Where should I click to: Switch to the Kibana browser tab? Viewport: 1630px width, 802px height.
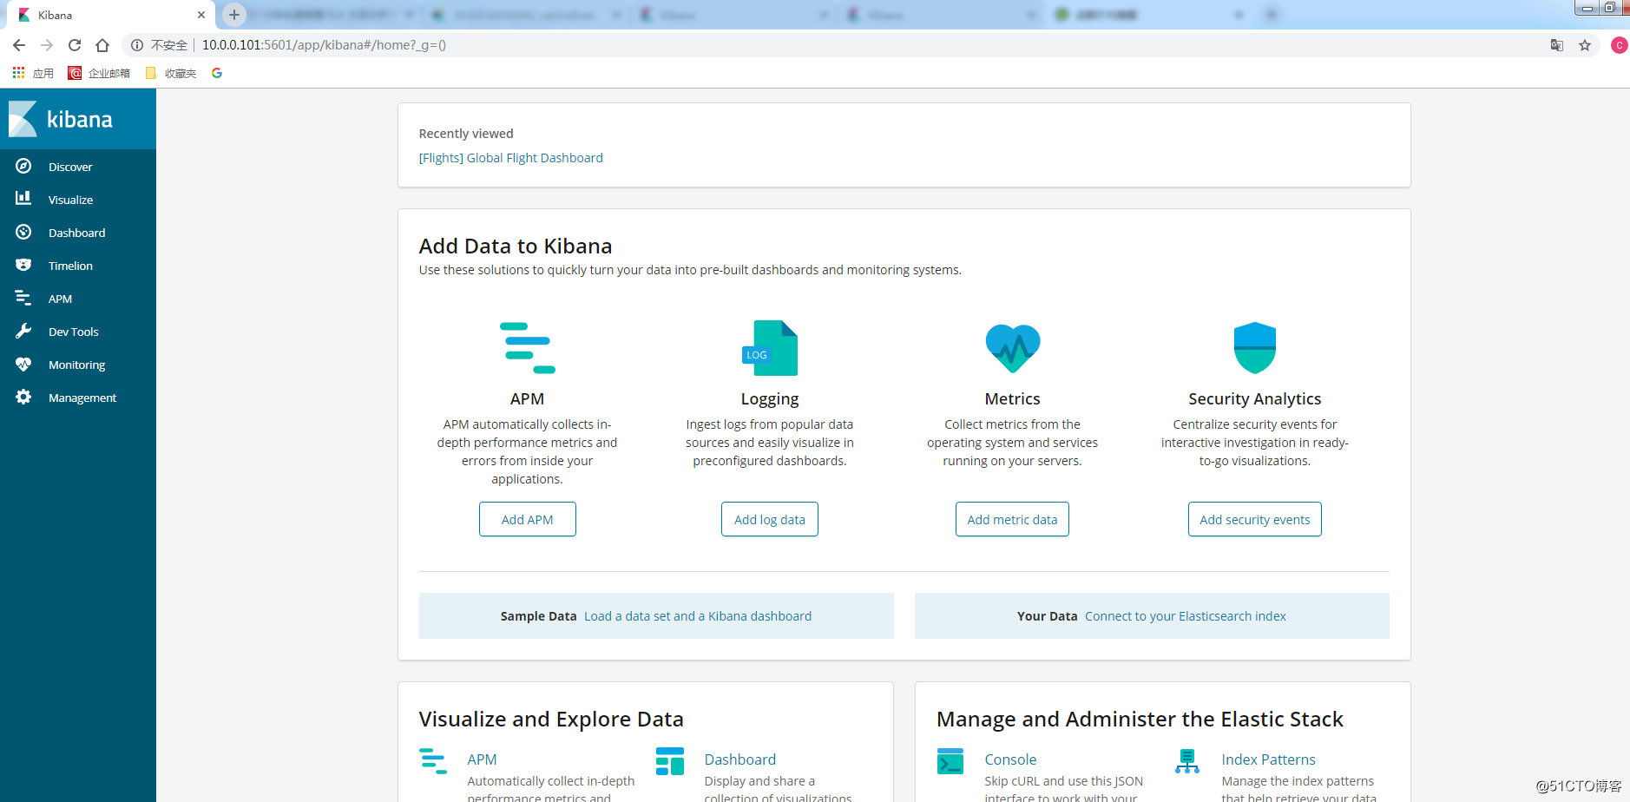pos(110,15)
